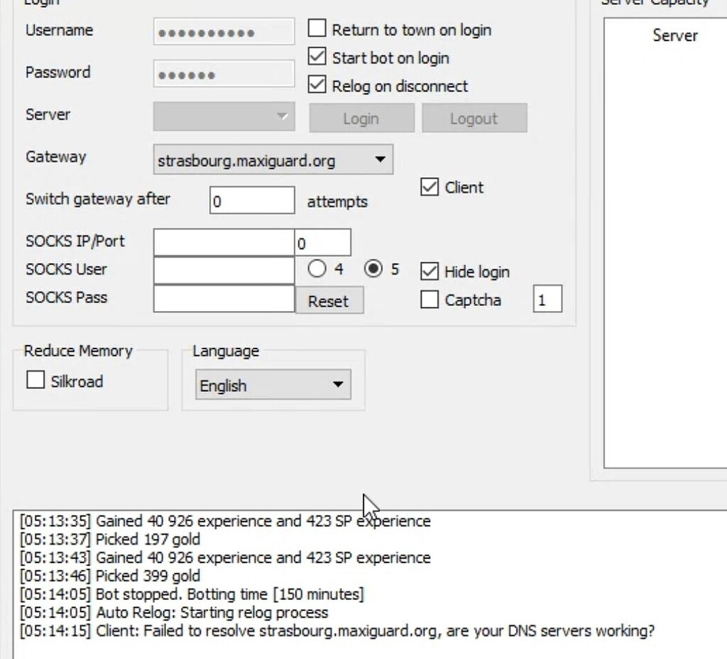Select 'Failed to resolve strasbourg.maxiguard.org' log line
This screenshot has height=659, width=727.
(x=337, y=631)
